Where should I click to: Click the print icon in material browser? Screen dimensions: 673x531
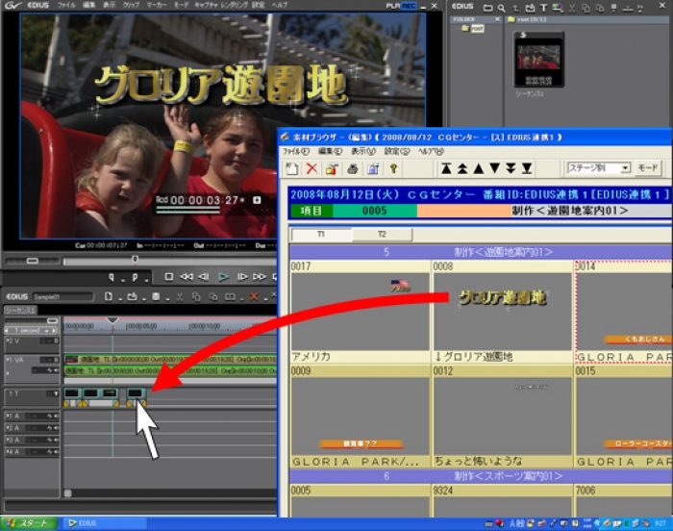click(x=353, y=168)
